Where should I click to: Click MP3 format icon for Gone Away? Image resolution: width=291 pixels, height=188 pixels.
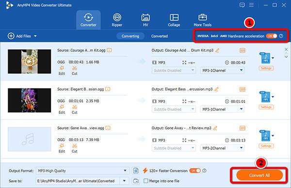point(265,136)
